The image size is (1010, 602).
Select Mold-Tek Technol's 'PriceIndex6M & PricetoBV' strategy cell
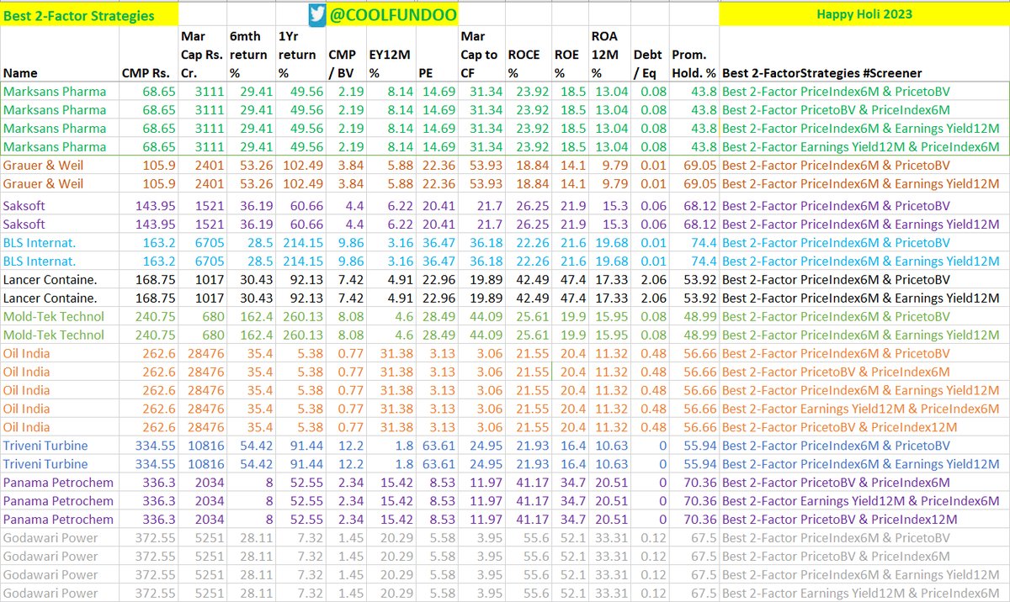(x=864, y=316)
